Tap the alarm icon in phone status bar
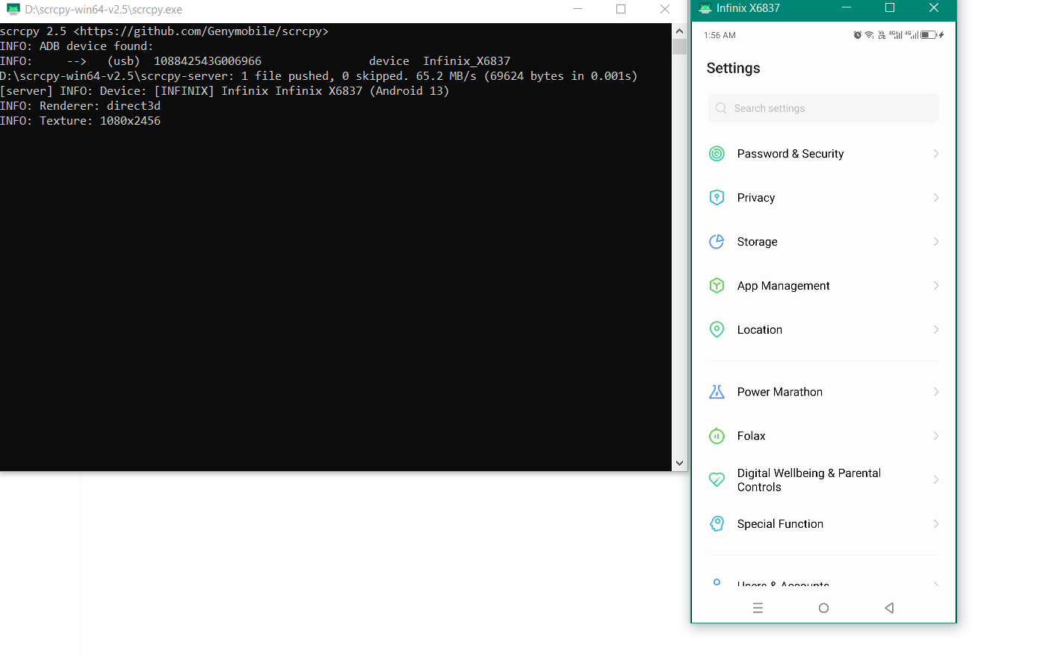The image size is (1049, 657). tap(858, 35)
